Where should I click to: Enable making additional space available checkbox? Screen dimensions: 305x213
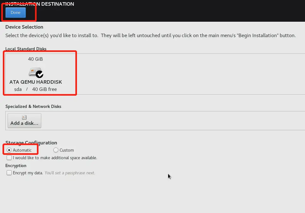pyautogui.click(x=9, y=158)
